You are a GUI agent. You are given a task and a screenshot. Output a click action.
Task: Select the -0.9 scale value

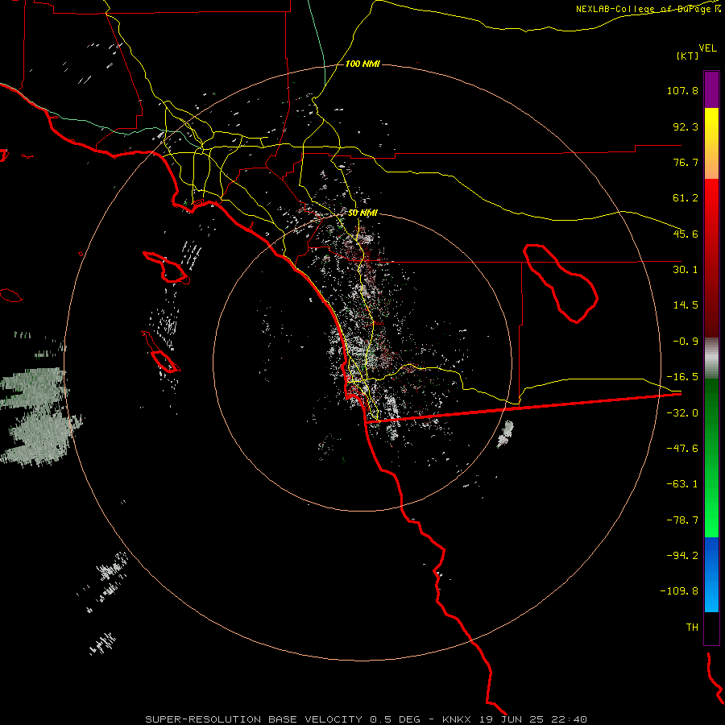(x=686, y=342)
